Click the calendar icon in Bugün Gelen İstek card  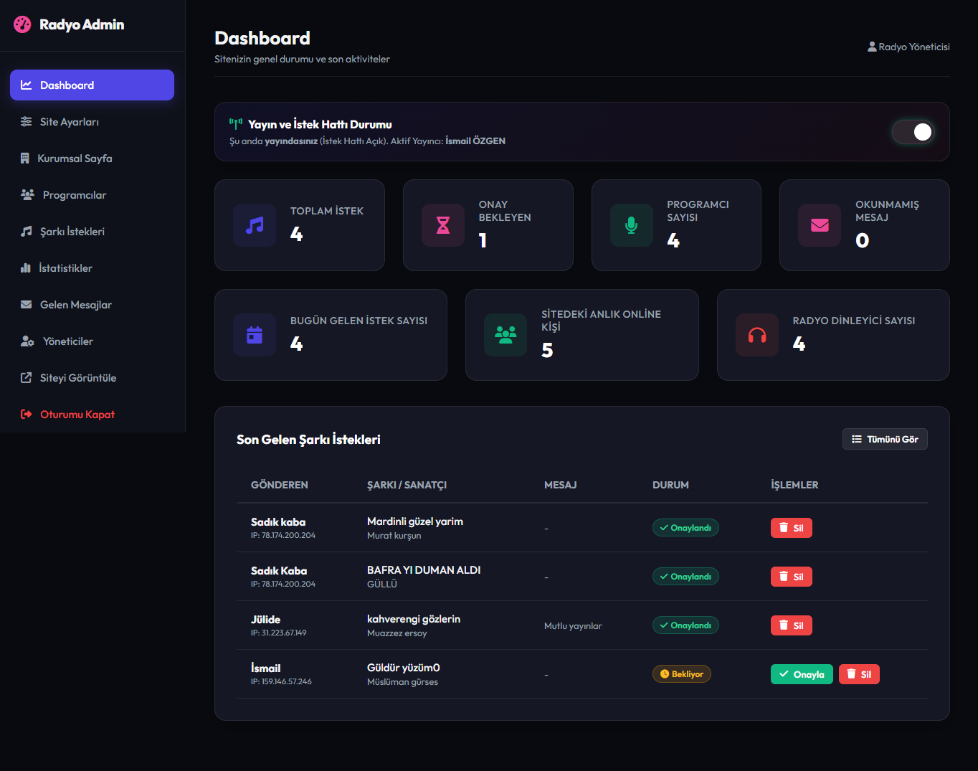255,335
